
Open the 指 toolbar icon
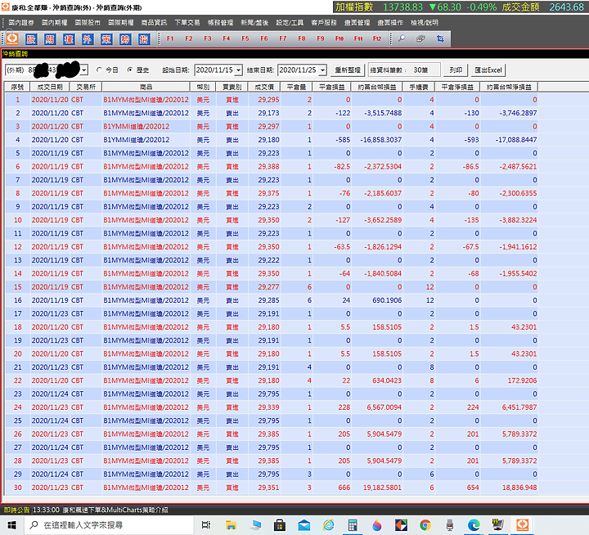point(144,38)
